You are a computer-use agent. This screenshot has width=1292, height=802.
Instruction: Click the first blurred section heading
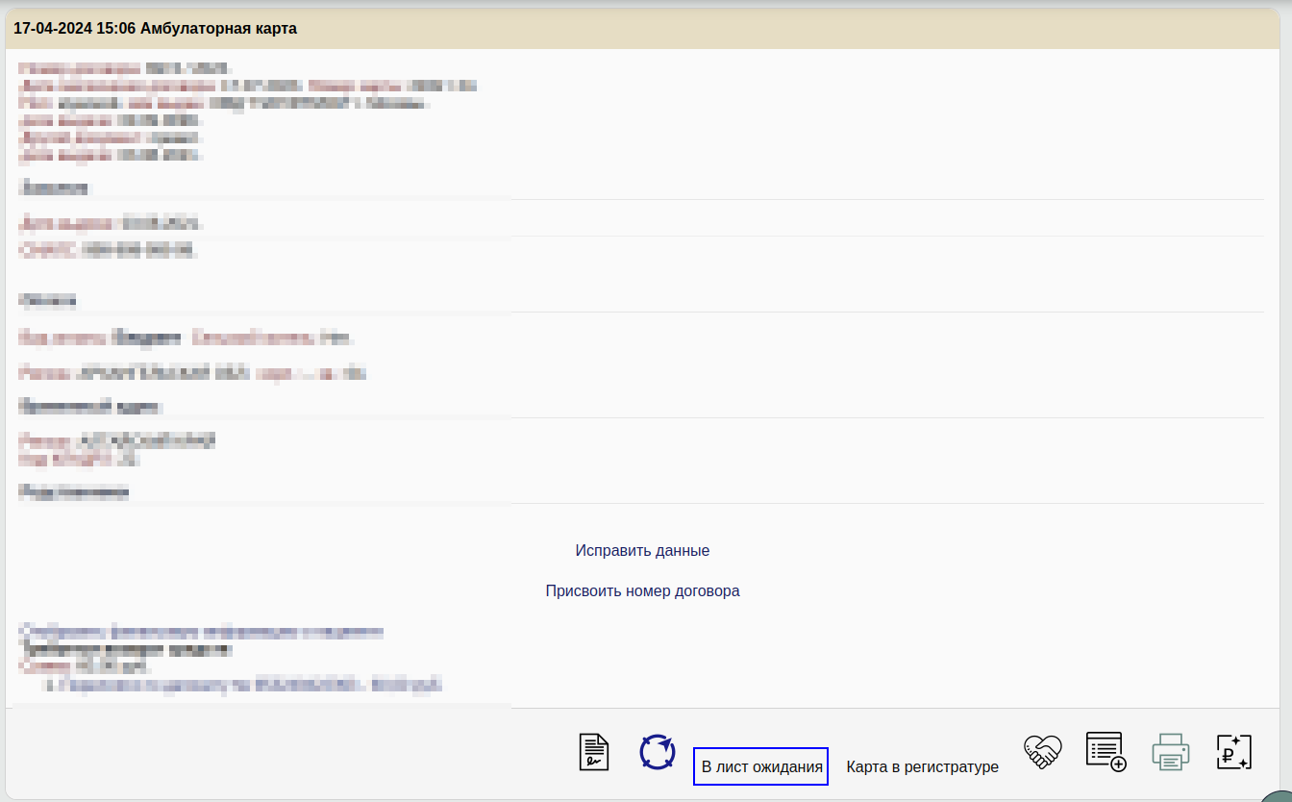point(54,188)
